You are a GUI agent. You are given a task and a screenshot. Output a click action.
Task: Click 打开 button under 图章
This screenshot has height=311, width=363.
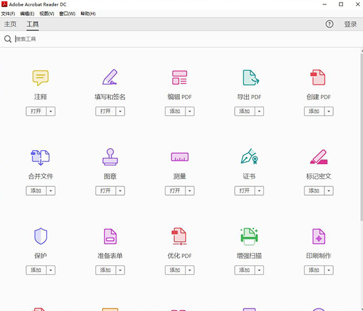(106, 191)
